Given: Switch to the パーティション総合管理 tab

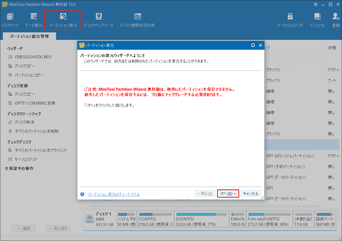Looking at the screenshot, I should pyautogui.click(x=29, y=36).
